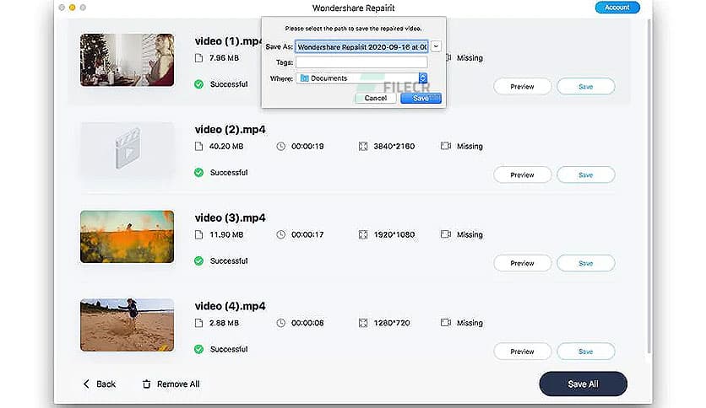Image resolution: width=706 pixels, height=408 pixels.
Task: Go Back using the Back label
Action: (x=106, y=384)
